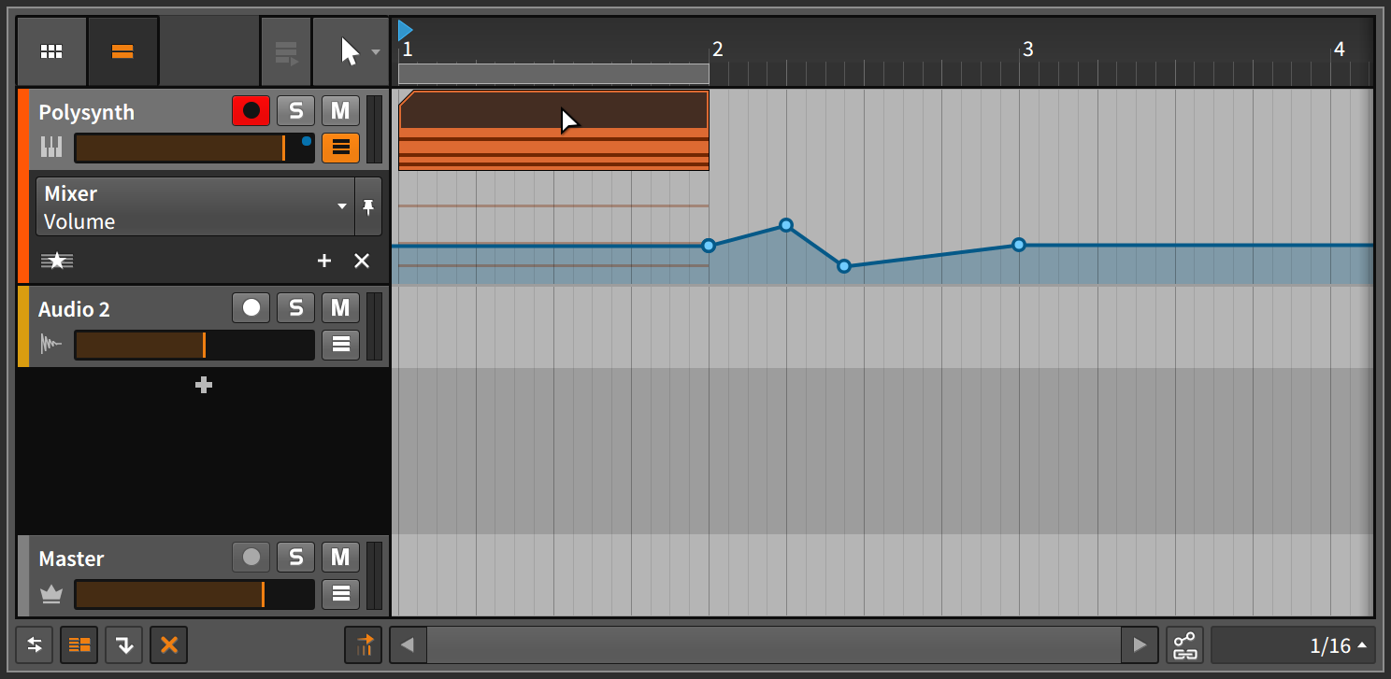Remove the Volume automation lane with the X
This screenshot has width=1391, height=679.
click(x=362, y=261)
